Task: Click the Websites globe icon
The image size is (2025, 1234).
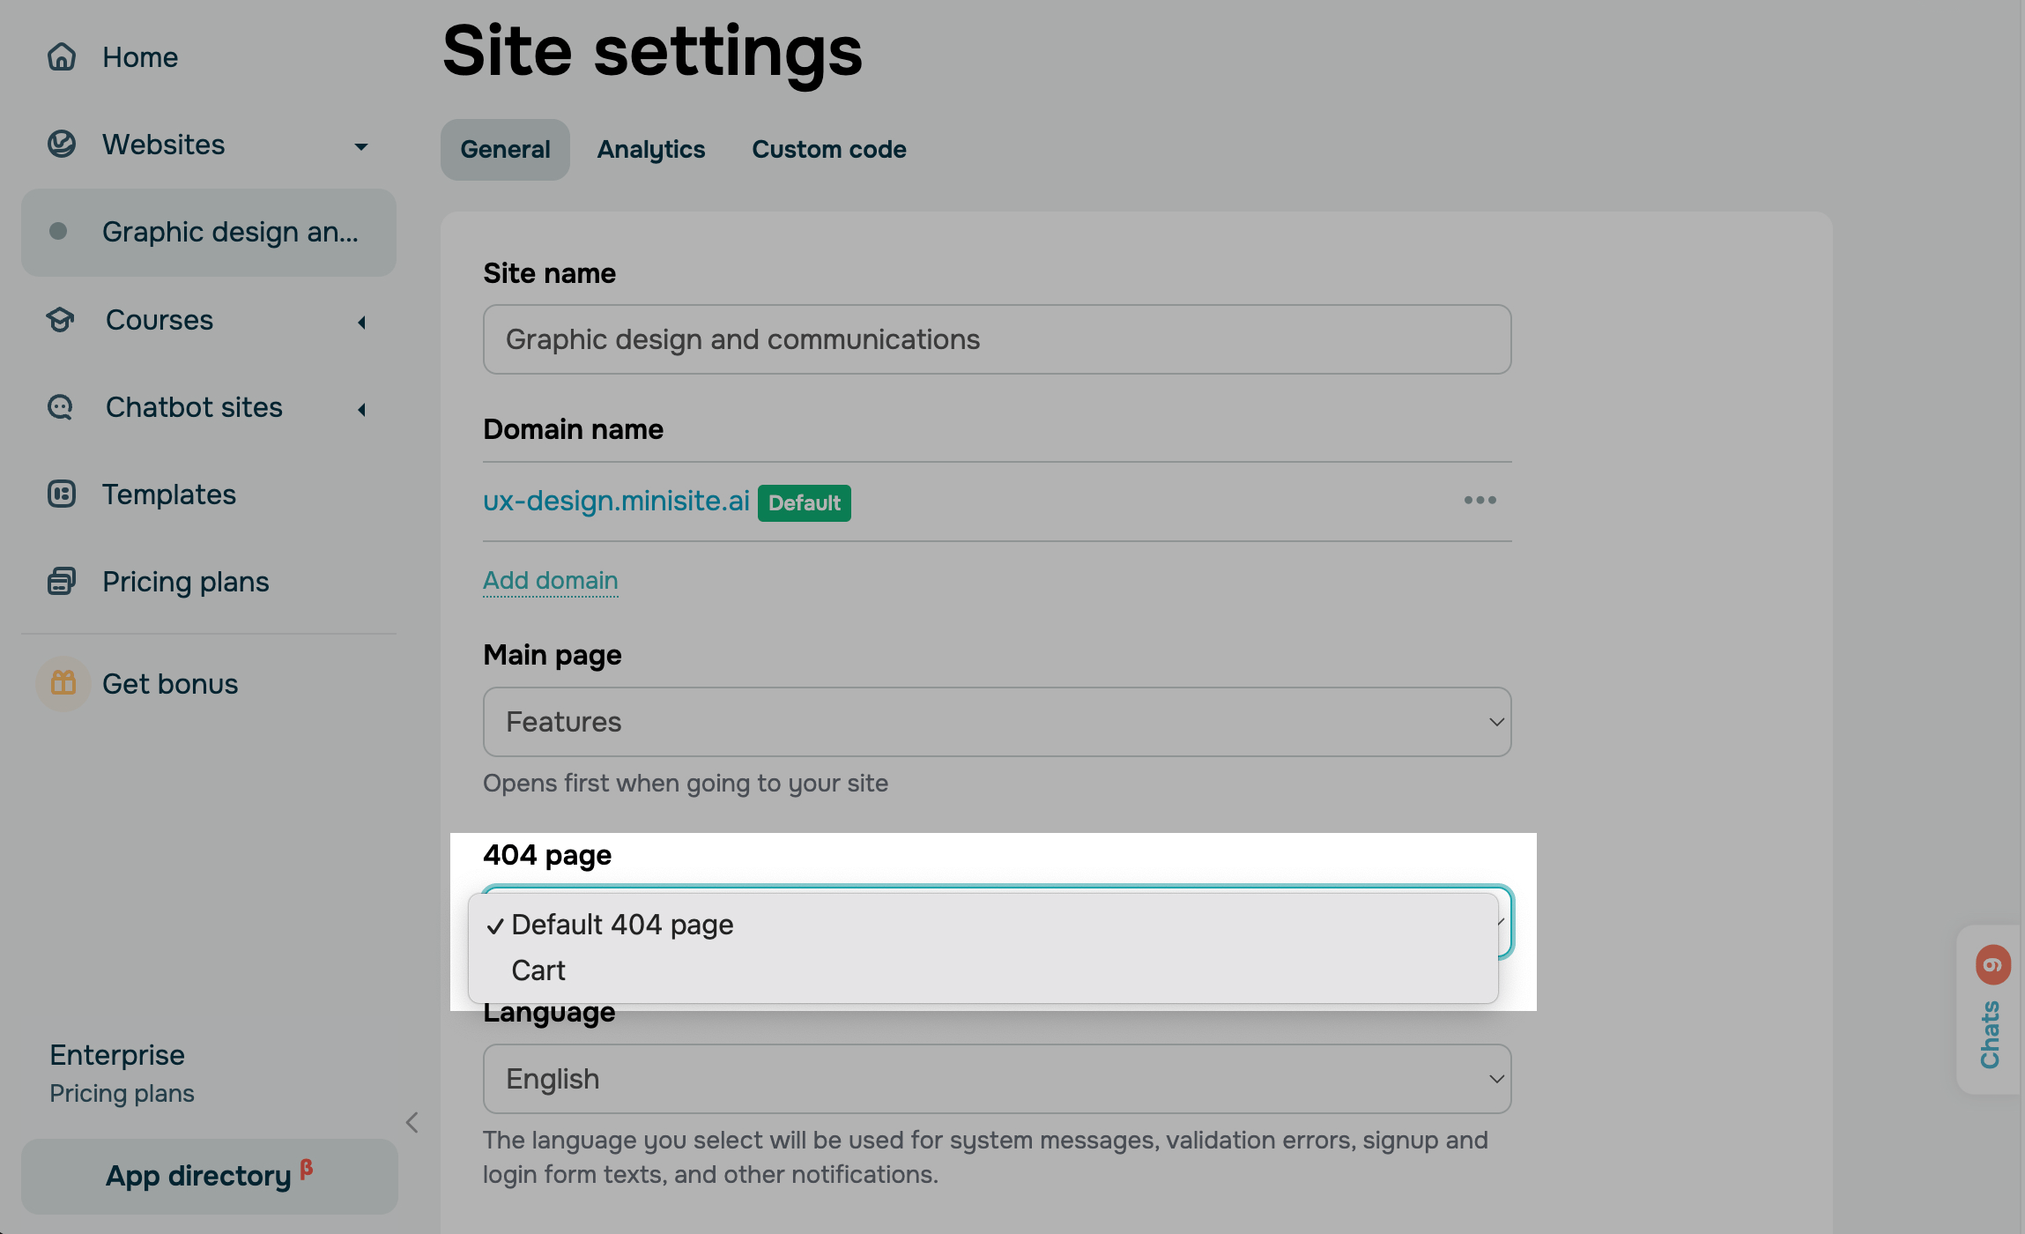Action: tap(62, 144)
